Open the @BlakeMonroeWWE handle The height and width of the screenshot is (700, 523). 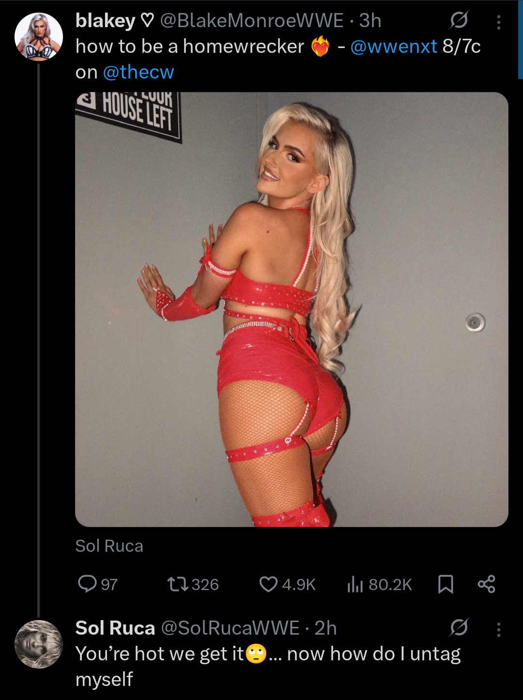(x=252, y=21)
